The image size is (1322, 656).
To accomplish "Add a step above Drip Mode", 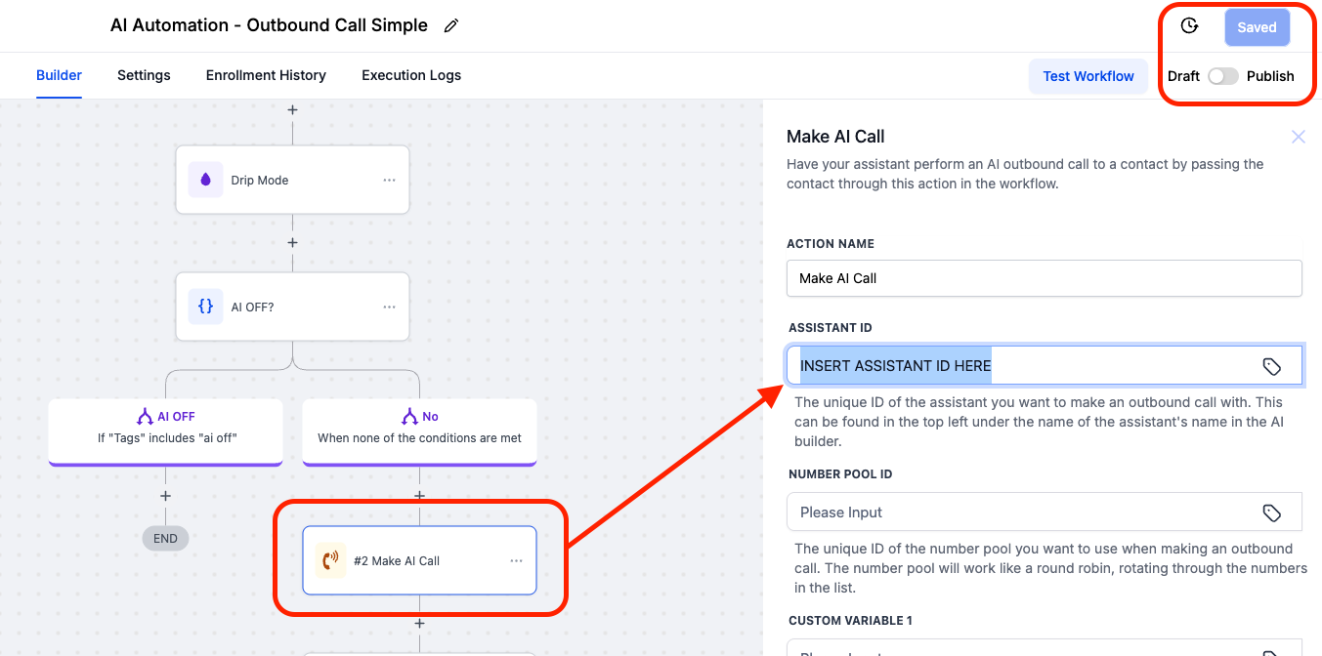I will point(292,110).
